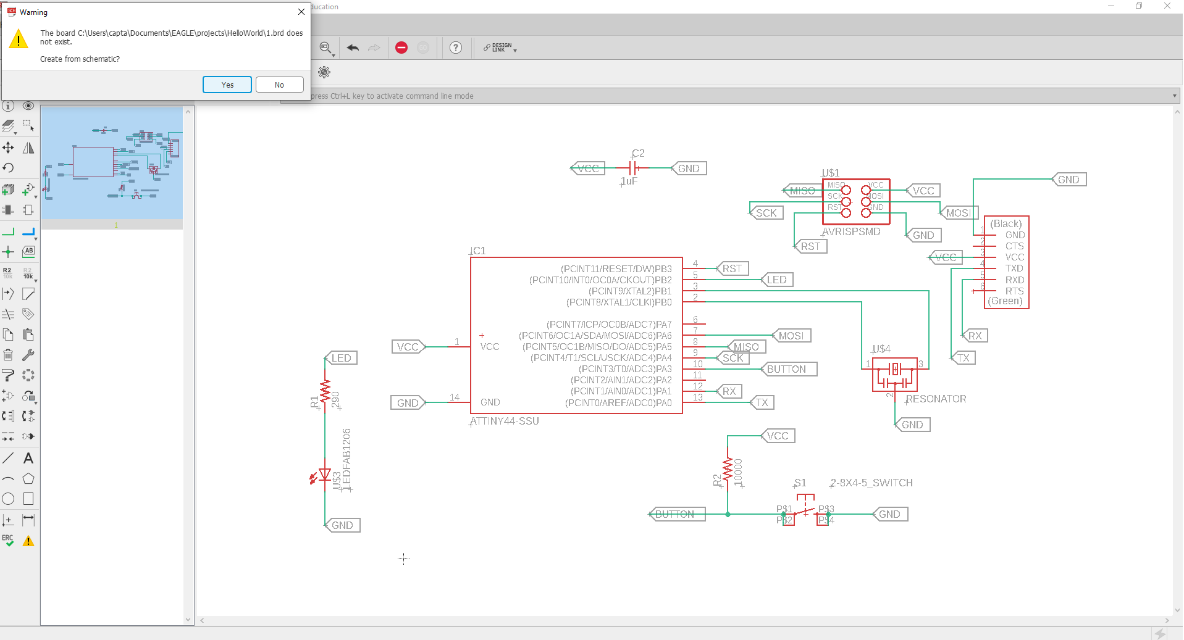The image size is (1184, 640).
Task: Select the Name tool
Action: [8, 273]
